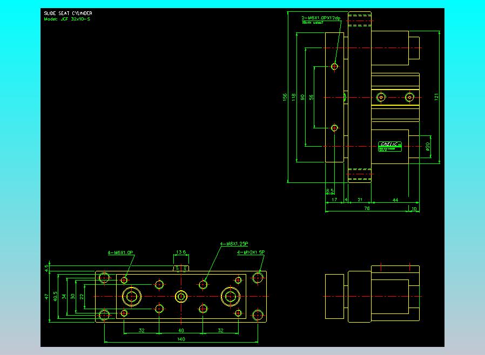Click the 40.5 vertical dimension

(55, 296)
